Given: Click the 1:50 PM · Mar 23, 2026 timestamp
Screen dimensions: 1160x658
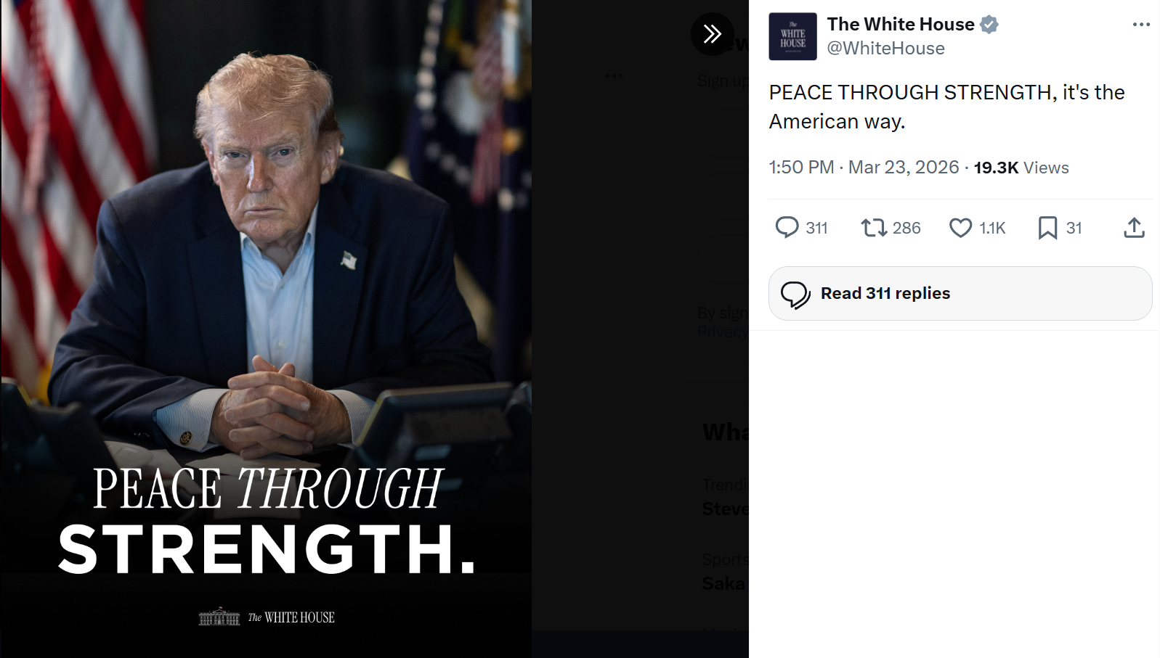Looking at the screenshot, I should pyautogui.click(x=864, y=168).
